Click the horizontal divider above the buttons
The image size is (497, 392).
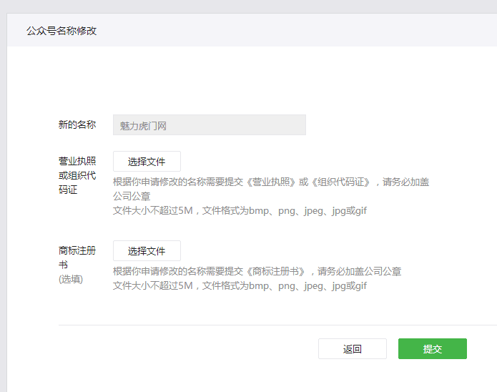272,325
